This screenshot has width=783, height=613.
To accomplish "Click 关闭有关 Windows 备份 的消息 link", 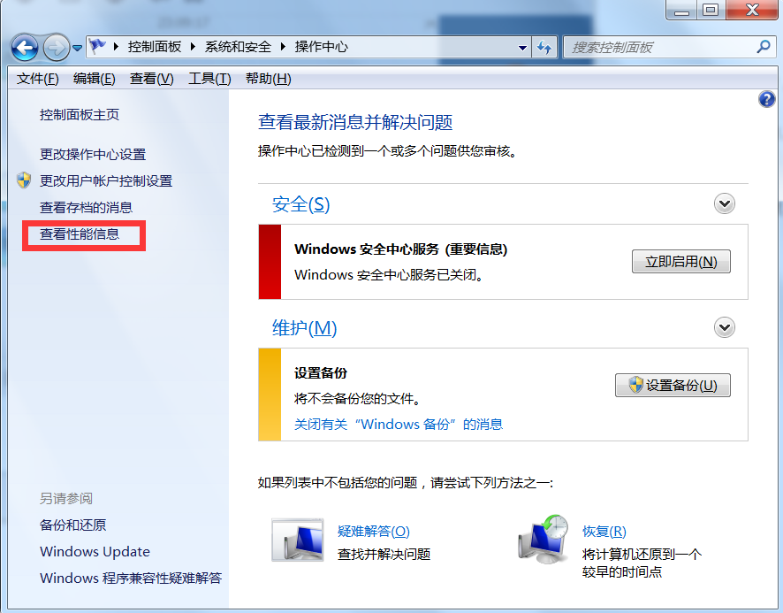I will coord(399,425).
